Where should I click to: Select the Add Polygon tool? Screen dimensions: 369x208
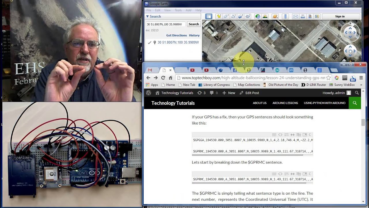[x=226, y=16]
